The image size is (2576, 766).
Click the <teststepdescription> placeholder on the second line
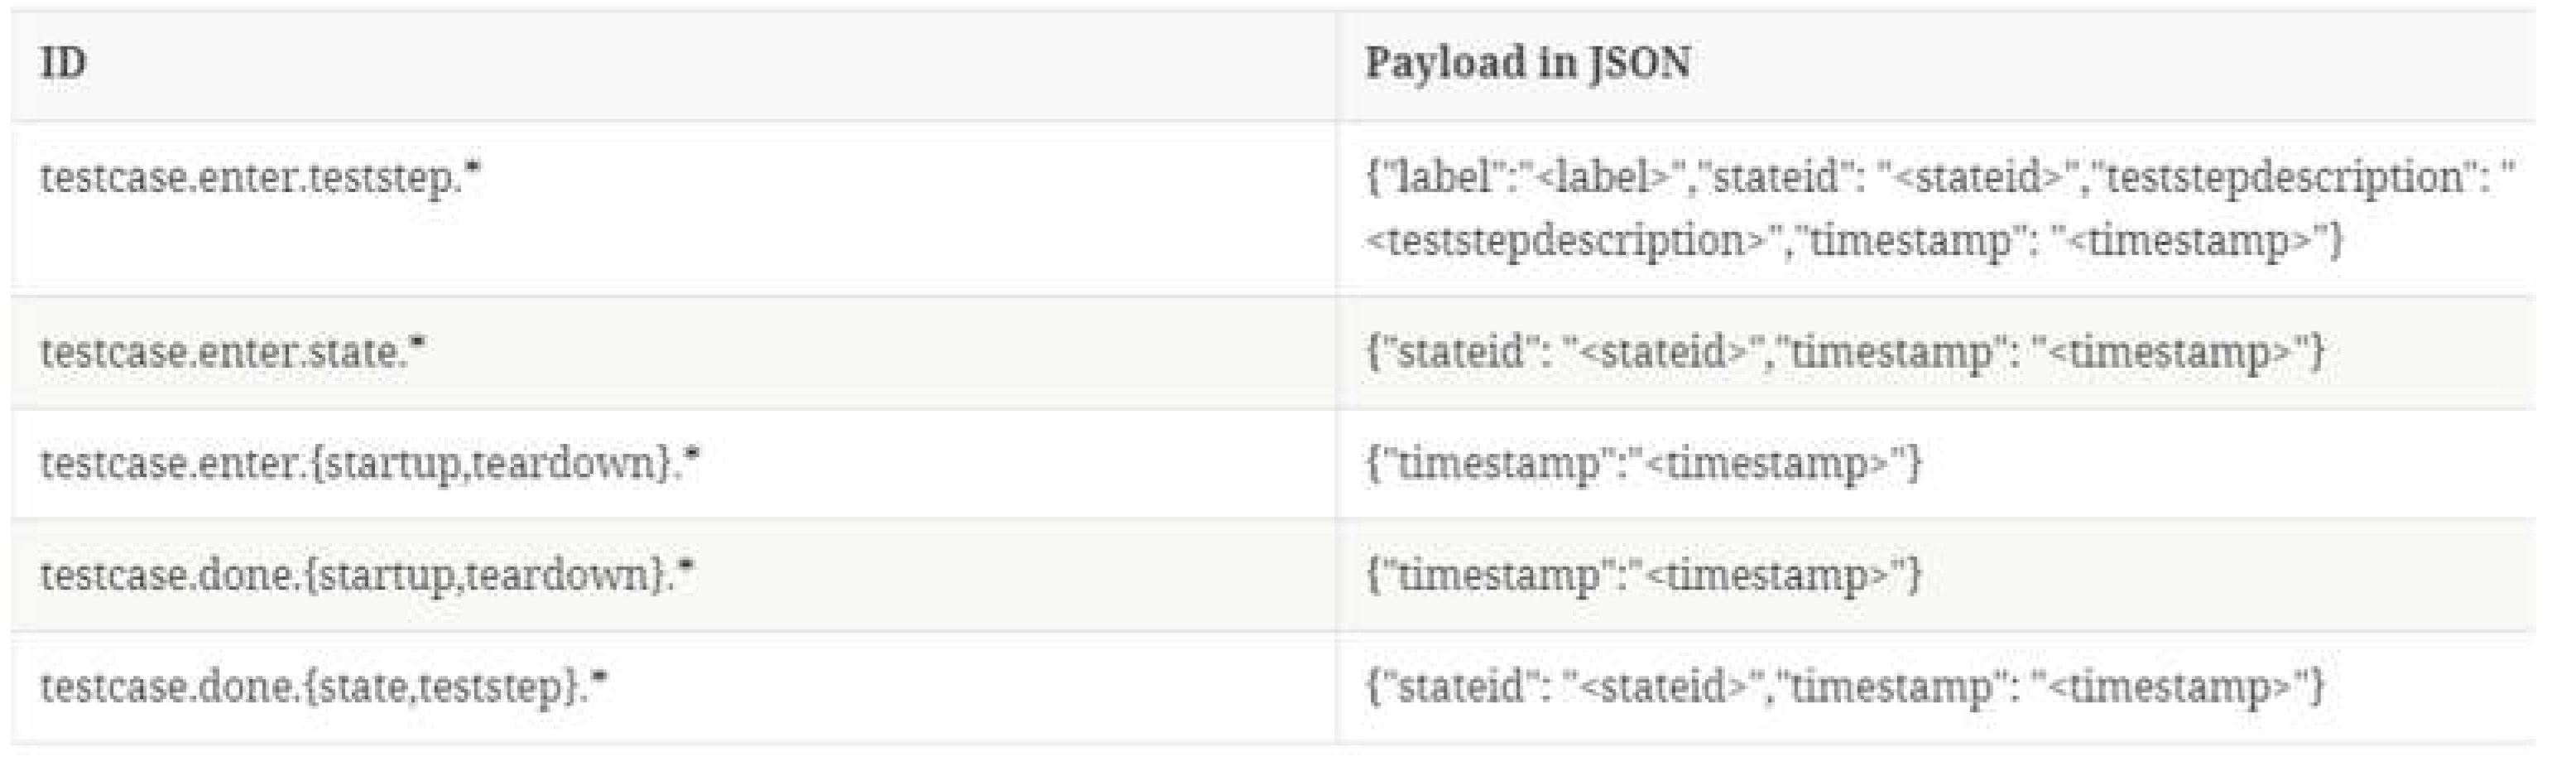tap(1565, 241)
